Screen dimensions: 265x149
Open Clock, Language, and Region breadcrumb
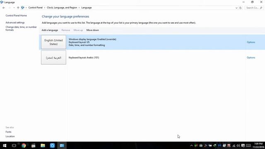(x=62, y=7)
